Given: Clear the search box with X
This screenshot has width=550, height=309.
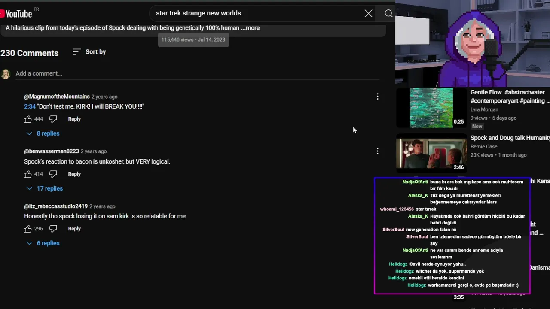Looking at the screenshot, I should [x=368, y=13].
